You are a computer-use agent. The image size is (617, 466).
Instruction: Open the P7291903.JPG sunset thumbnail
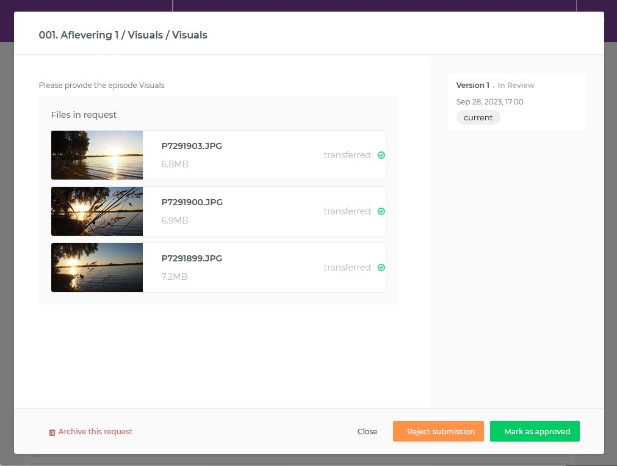(x=97, y=155)
